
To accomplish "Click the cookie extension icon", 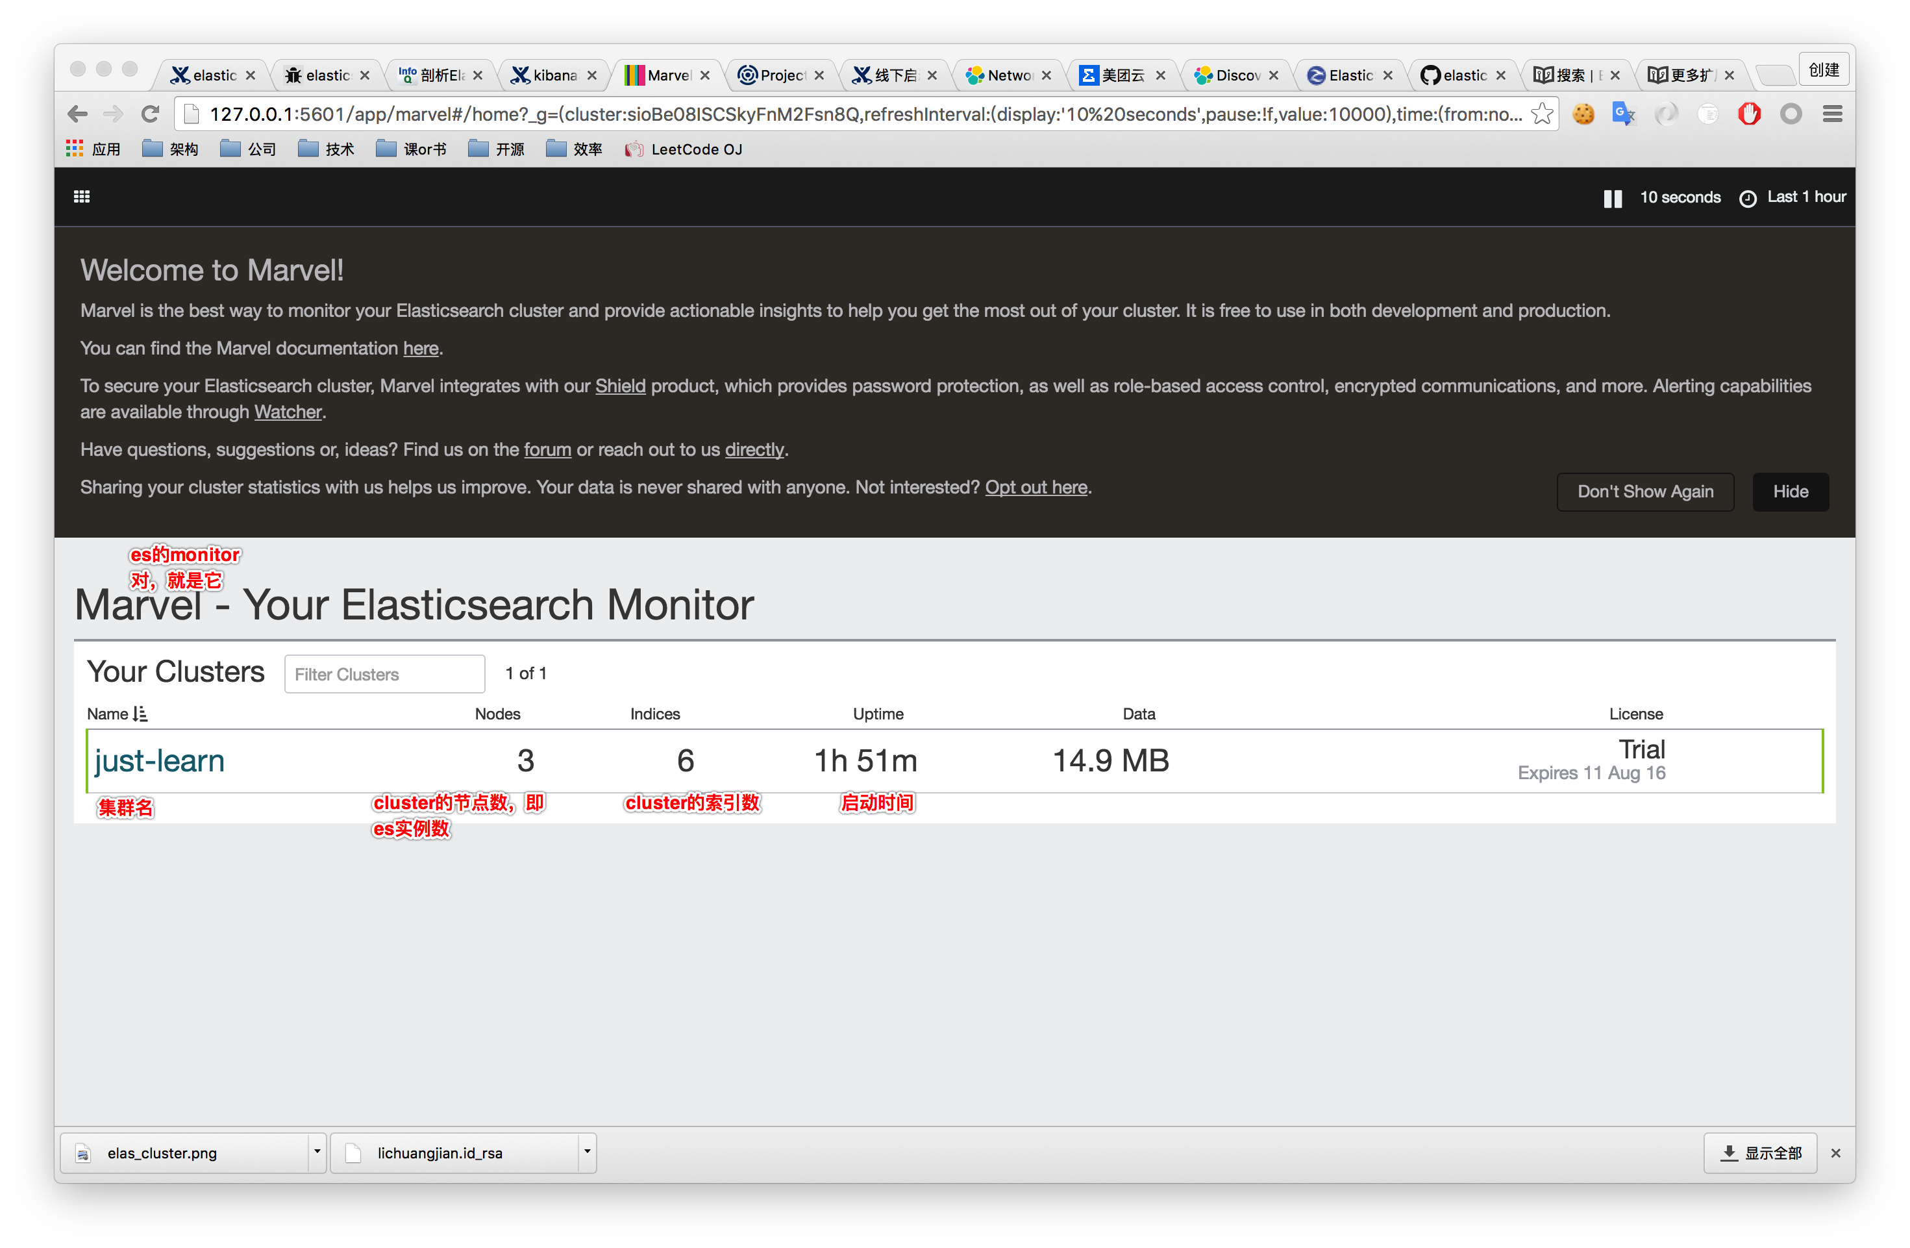I will tap(1583, 114).
